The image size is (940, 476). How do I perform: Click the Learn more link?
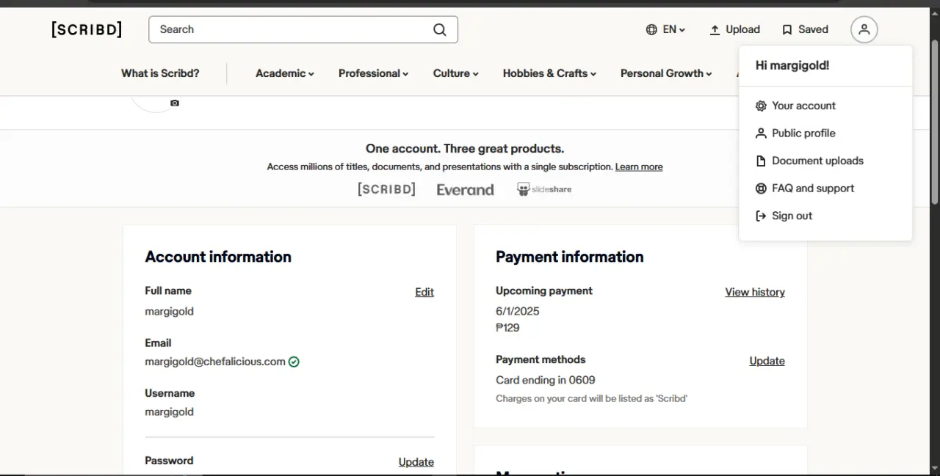tap(639, 166)
